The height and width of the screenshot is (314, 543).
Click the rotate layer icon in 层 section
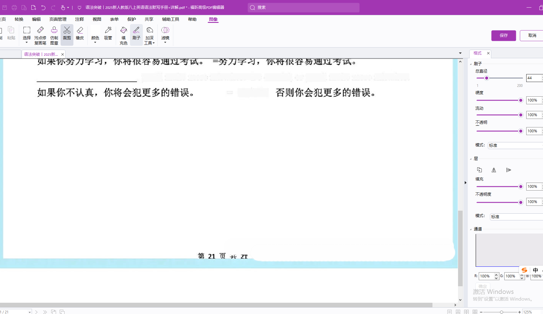tap(479, 170)
